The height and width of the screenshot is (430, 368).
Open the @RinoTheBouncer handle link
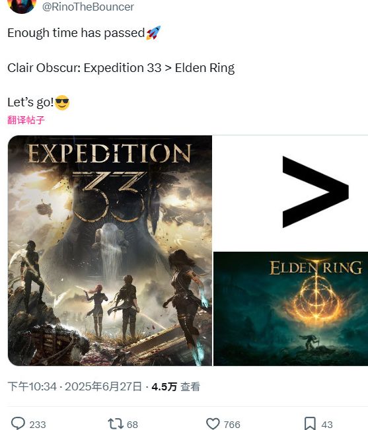coord(88,7)
